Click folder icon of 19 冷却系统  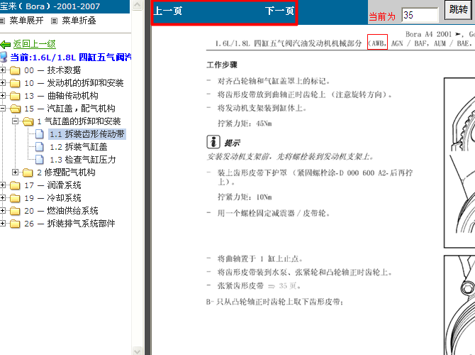(15, 198)
